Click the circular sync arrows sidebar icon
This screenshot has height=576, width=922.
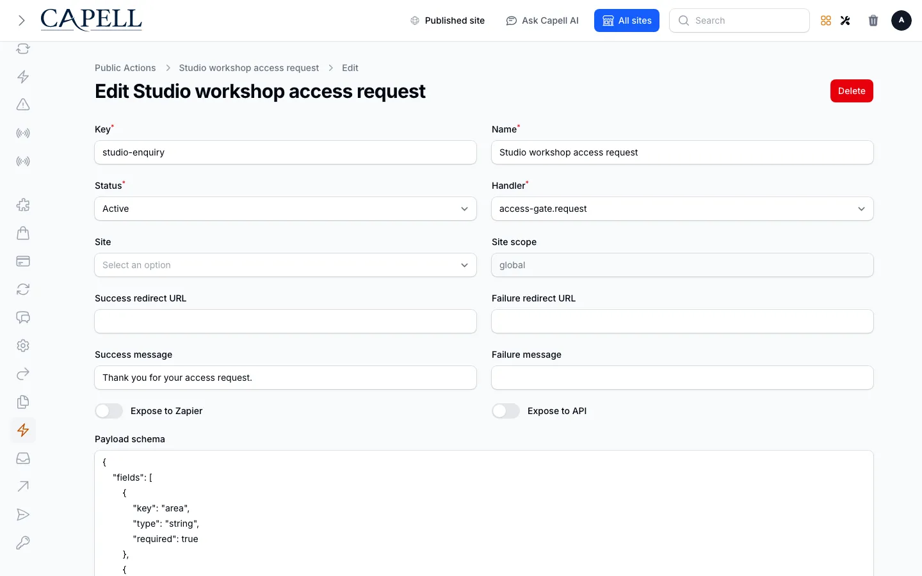coord(23,289)
